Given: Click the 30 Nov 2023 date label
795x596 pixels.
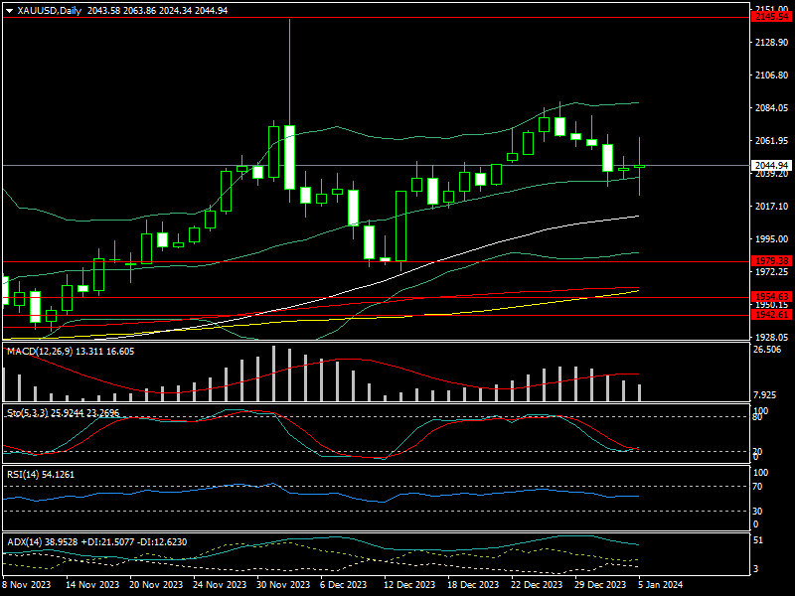Looking at the screenshot, I should tap(282, 585).
